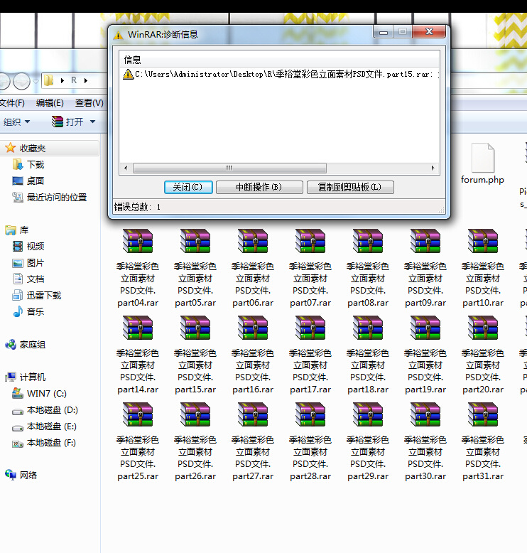Select the part04.rar archive icon

tap(138, 242)
